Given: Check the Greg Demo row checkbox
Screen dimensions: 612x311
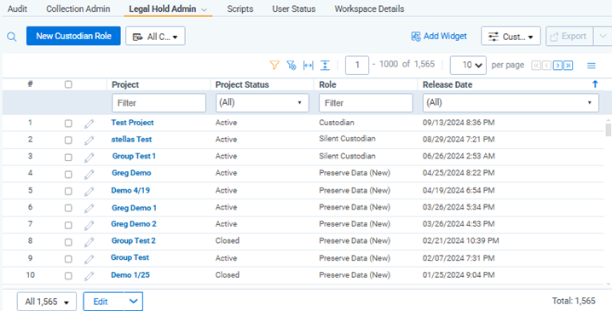Looking at the screenshot, I should (x=68, y=175).
